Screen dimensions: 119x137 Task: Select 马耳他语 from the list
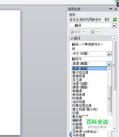click(x=89, y=135)
